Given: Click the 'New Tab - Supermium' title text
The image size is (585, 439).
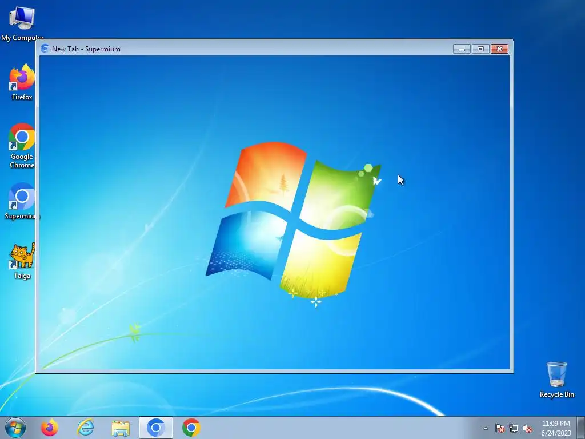Looking at the screenshot, I should click(x=86, y=49).
